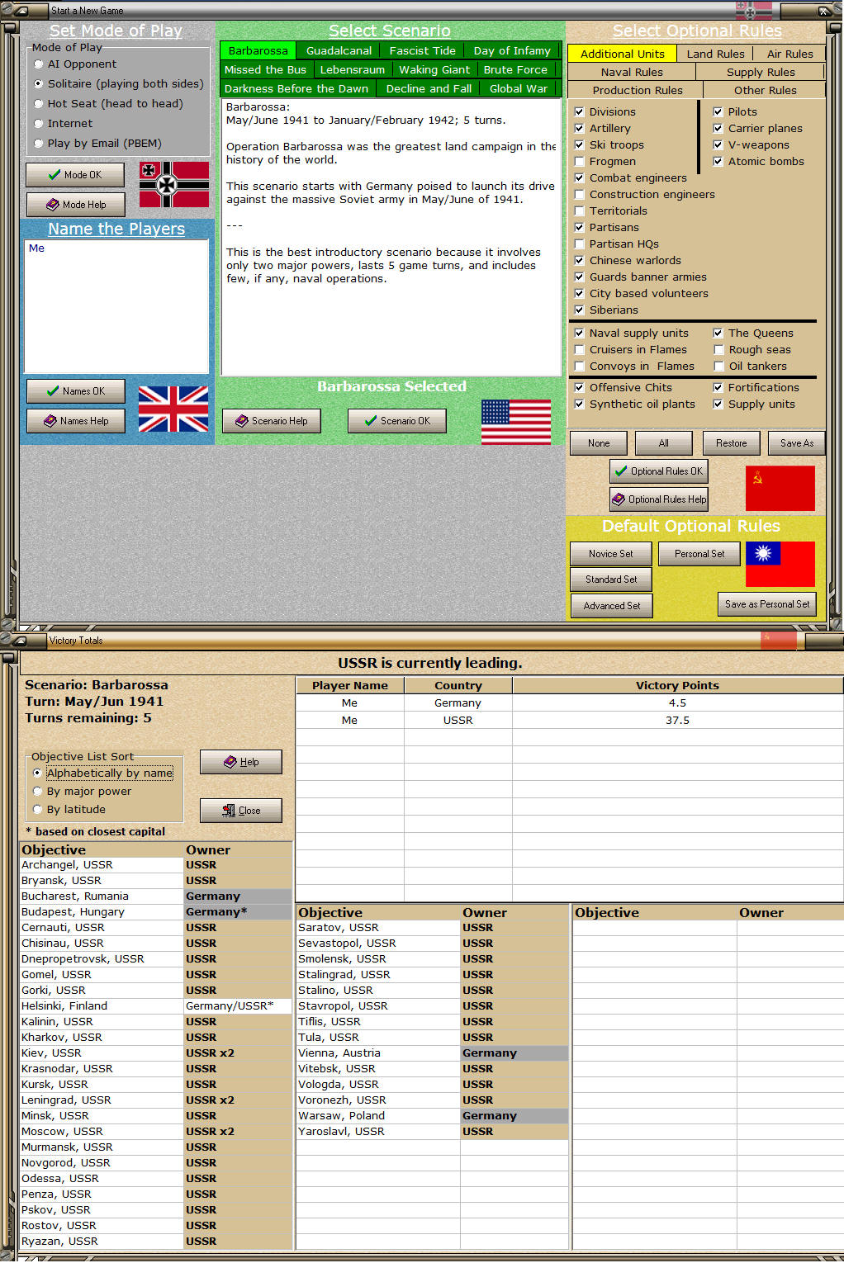The height and width of the screenshot is (1263, 844).
Task: Click Save As button
Action: point(797,443)
